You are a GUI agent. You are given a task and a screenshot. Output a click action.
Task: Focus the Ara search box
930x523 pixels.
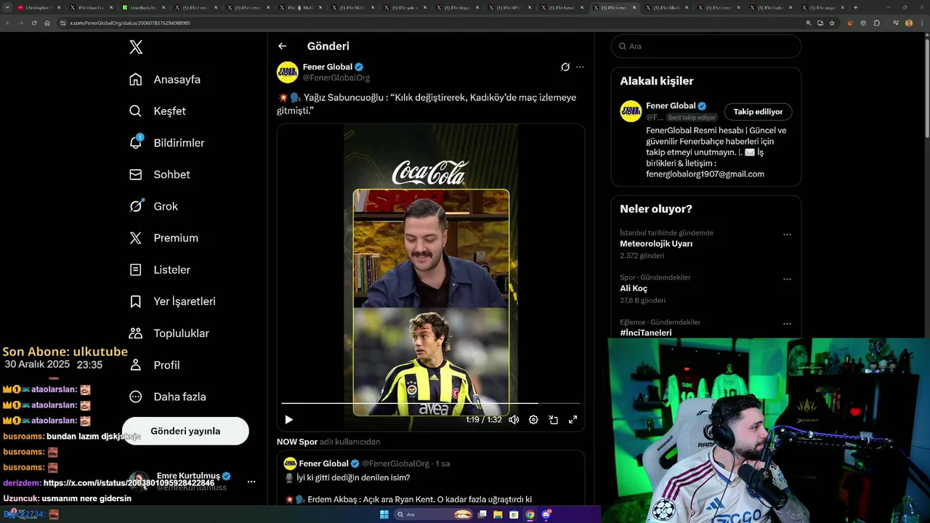706,46
